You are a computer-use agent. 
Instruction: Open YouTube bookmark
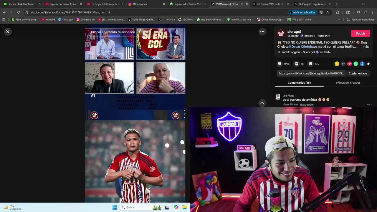coord(48,20)
